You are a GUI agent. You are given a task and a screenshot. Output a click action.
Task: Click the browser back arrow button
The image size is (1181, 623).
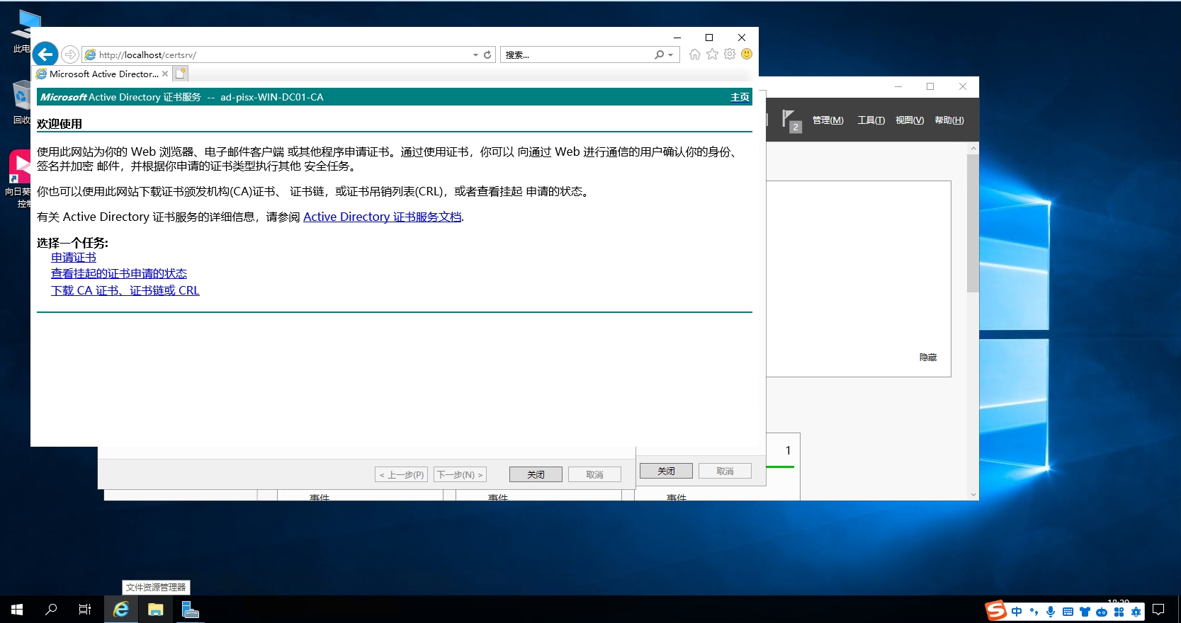coord(45,55)
